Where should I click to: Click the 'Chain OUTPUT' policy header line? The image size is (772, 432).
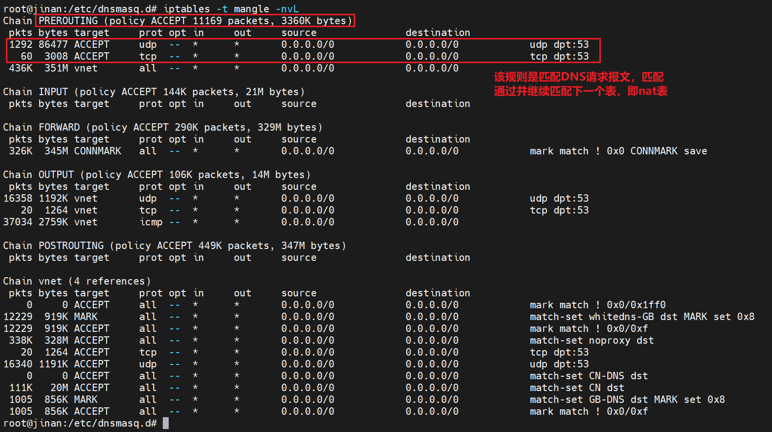[x=156, y=175]
